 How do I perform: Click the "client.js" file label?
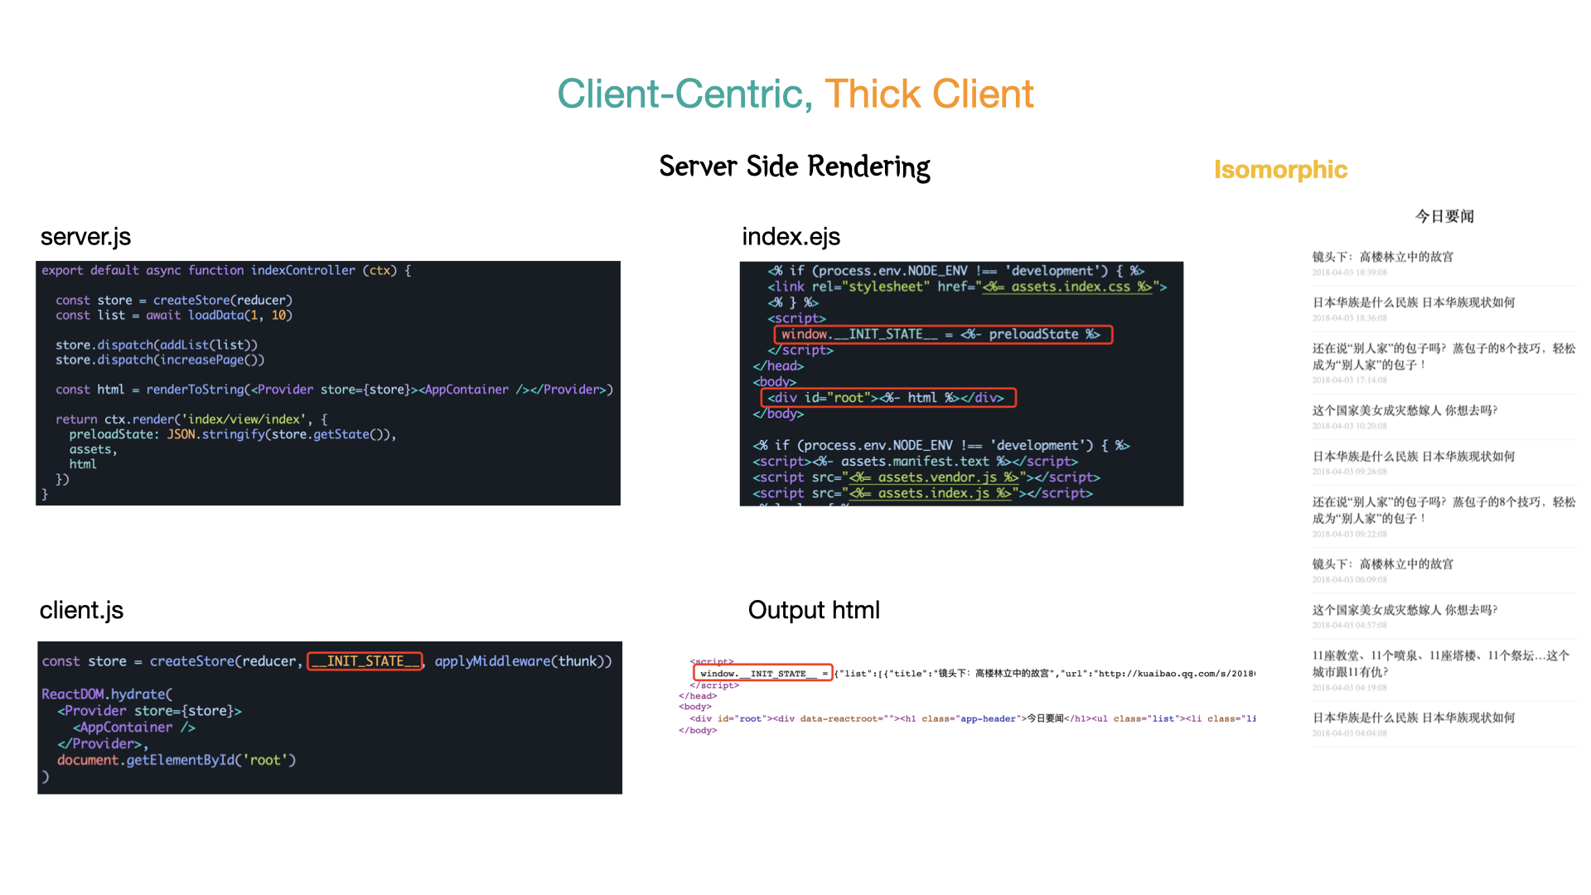[81, 611]
